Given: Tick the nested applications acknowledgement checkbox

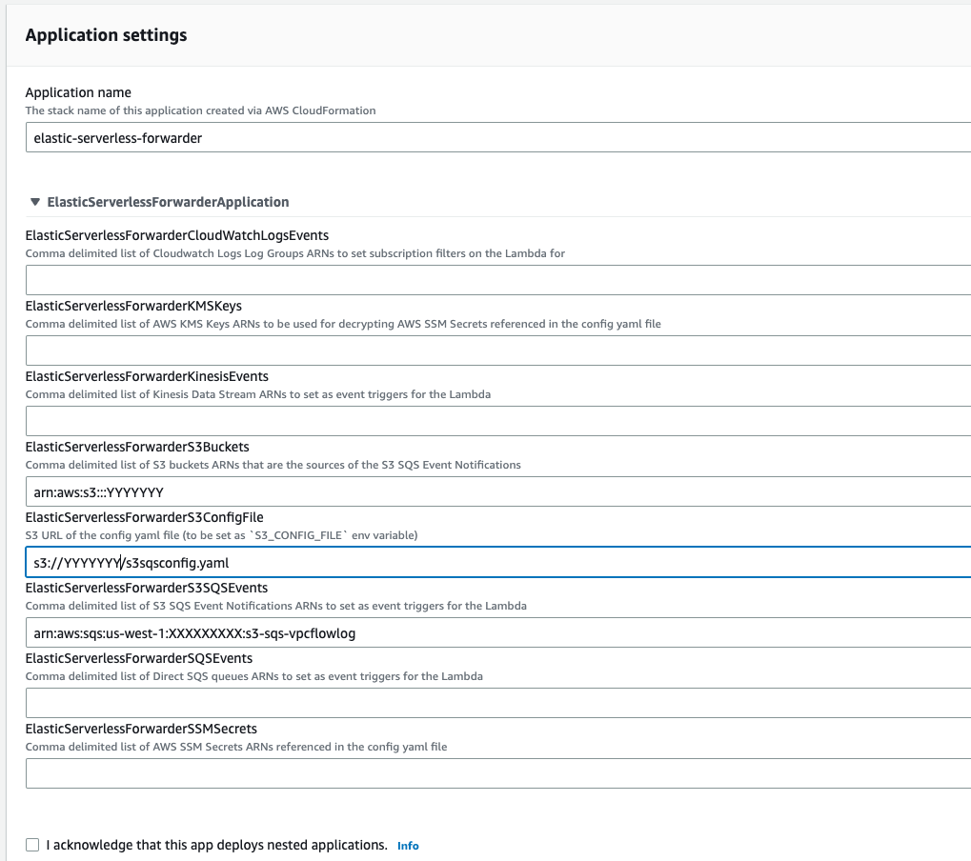Looking at the screenshot, I should pos(33,845).
